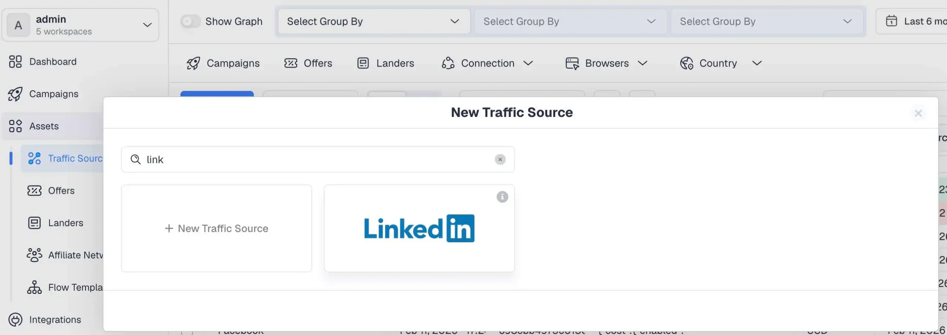Click the Campaigns rocket icon in sidebar

(15, 94)
